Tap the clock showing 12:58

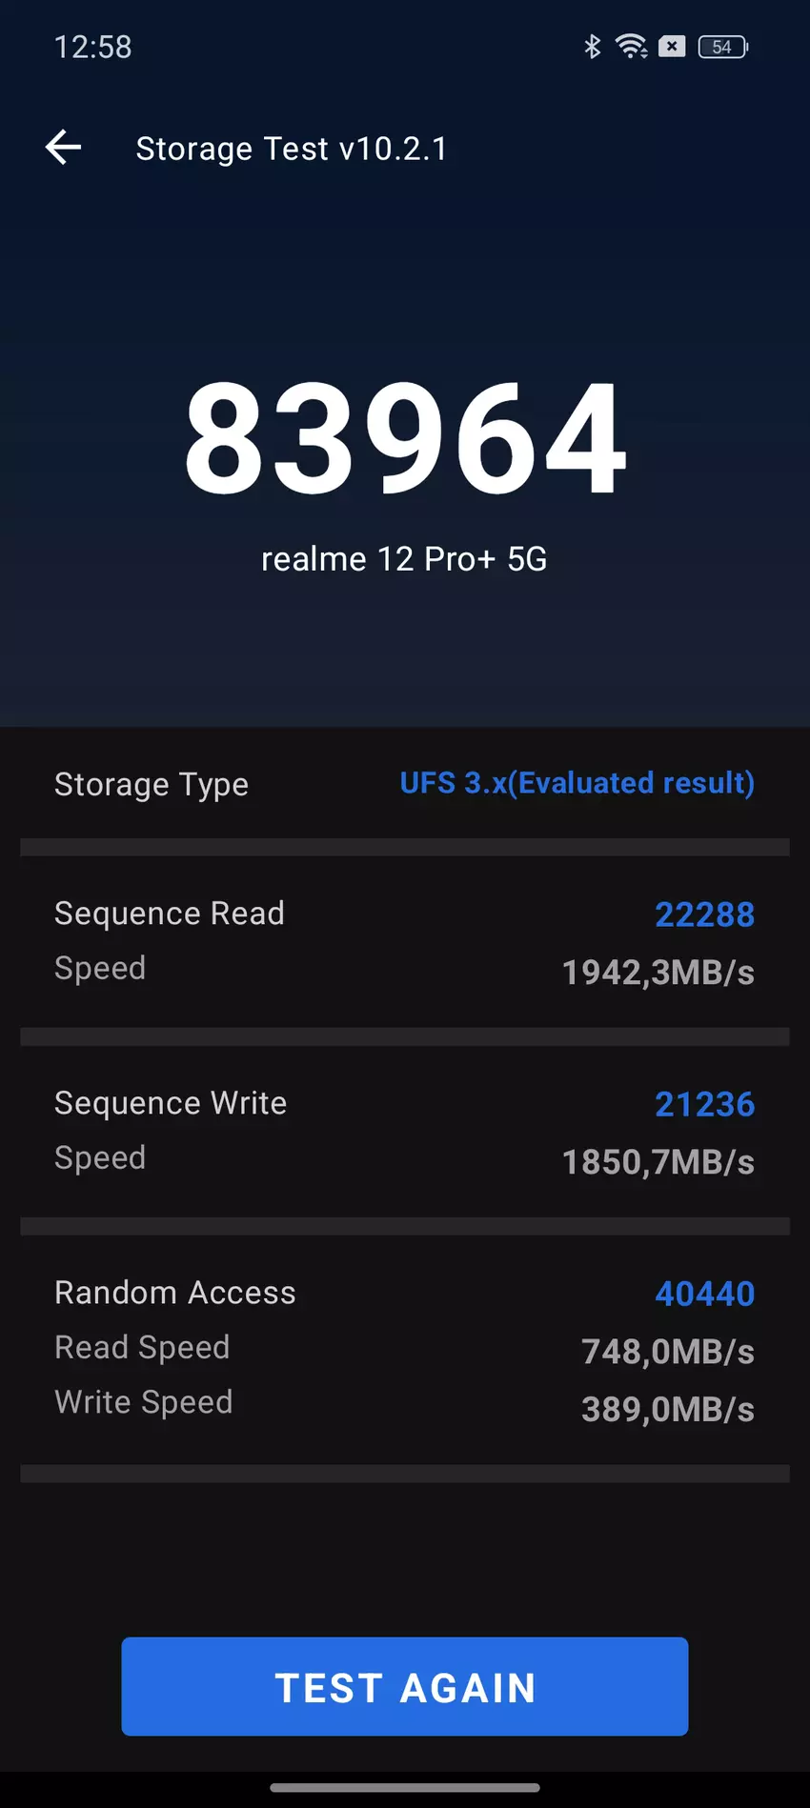(x=92, y=47)
